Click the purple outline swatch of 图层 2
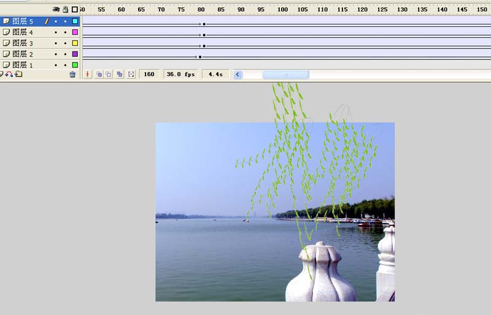Screen dimensions: 491x315 75,54
